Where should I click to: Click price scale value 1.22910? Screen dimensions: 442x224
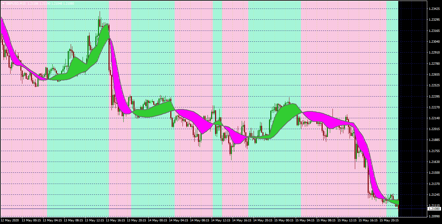tap(434, 53)
